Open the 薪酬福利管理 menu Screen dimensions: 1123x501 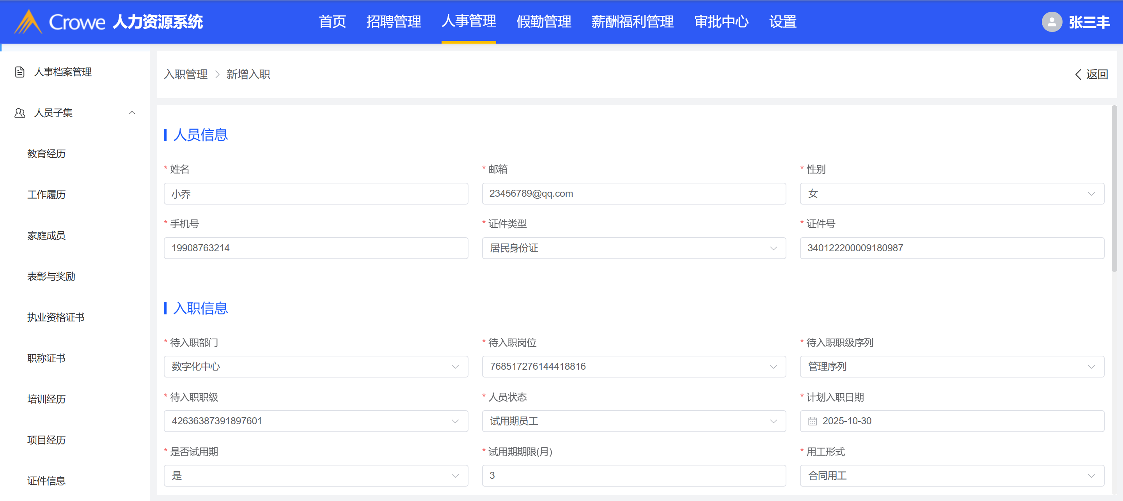(x=632, y=22)
